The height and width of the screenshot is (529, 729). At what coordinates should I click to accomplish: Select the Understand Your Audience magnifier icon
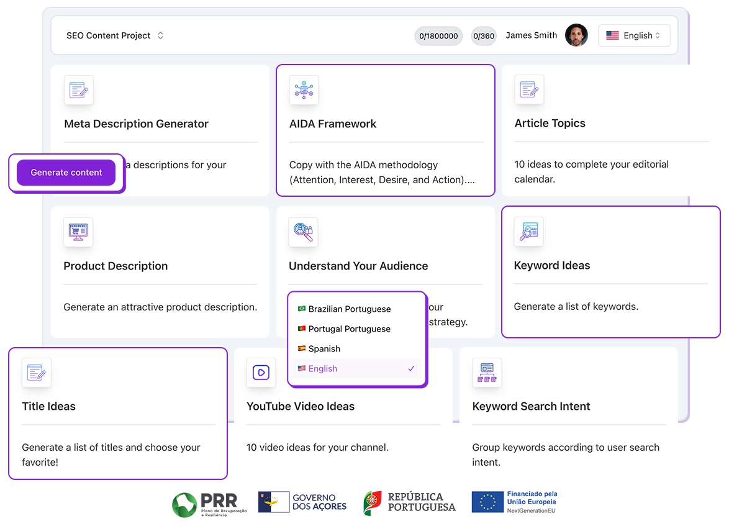303,232
